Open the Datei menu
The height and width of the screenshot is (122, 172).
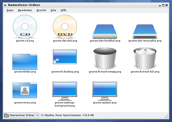[x=10, y=10]
